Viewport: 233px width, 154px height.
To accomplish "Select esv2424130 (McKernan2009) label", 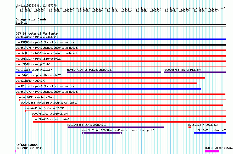I will pos(45,108).
